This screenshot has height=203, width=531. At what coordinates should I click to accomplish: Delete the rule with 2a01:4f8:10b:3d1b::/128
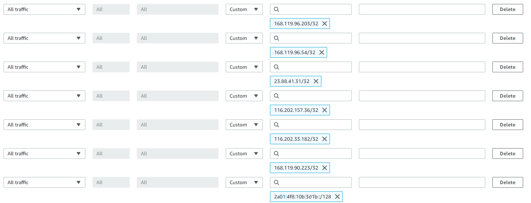(507, 182)
